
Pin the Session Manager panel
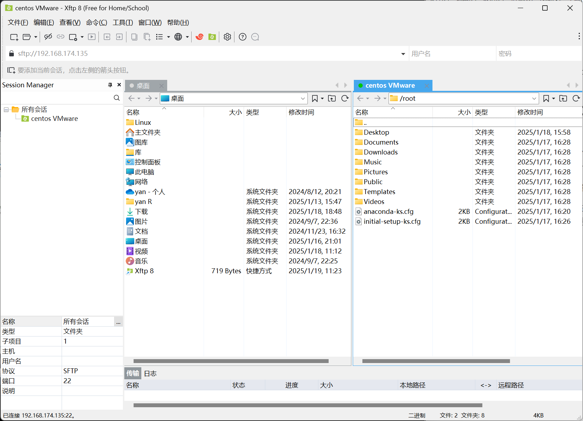pyautogui.click(x=110, y=85)
